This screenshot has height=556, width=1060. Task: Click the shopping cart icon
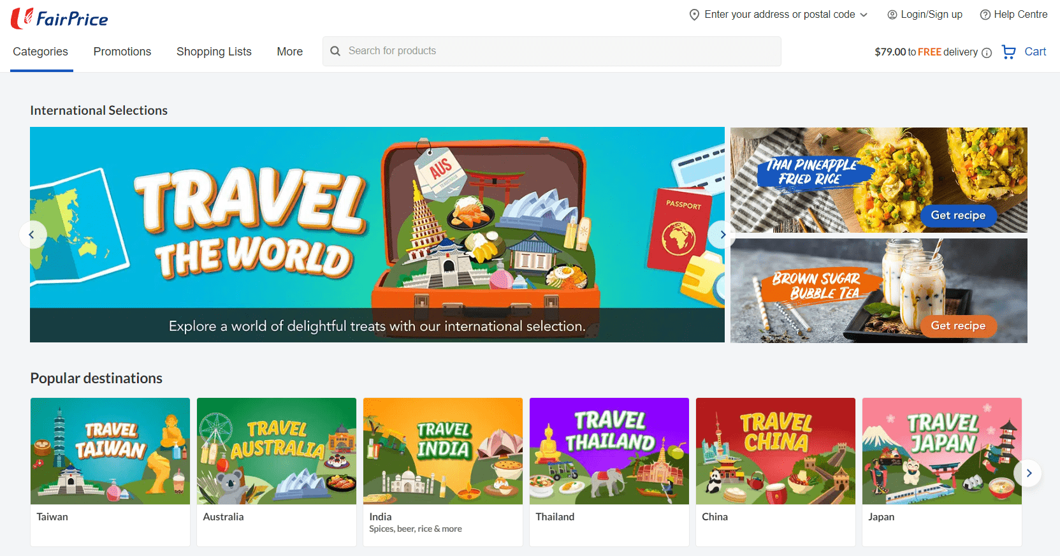point(1008,52)
